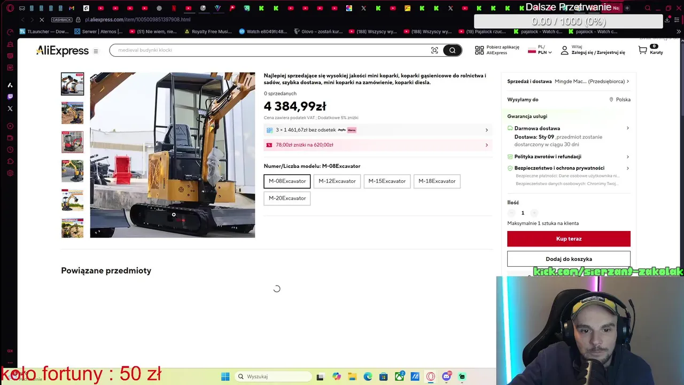Open the AliExpress categories hamburger menu
Viewport: 684px width, 385px height.
[96, 51]
